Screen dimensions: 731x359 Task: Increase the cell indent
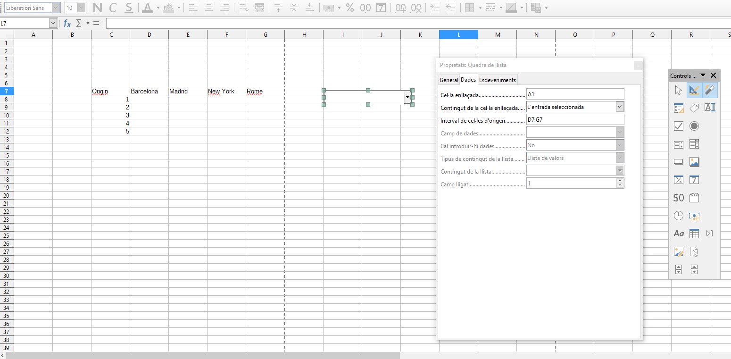click(x=435, y=8)
